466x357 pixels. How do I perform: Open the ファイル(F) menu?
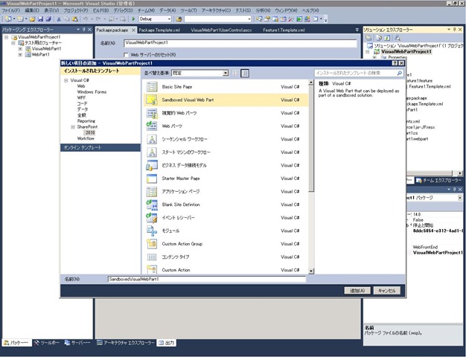pos(11,10)
